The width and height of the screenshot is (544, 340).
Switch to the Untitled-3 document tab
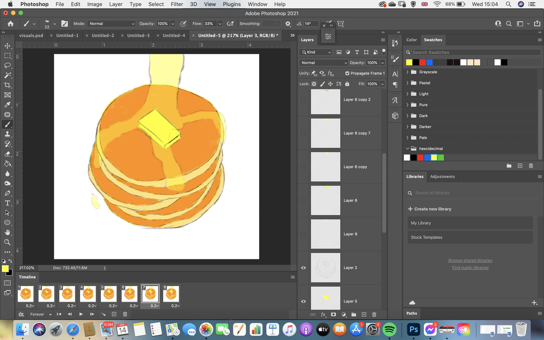[138, 36]
